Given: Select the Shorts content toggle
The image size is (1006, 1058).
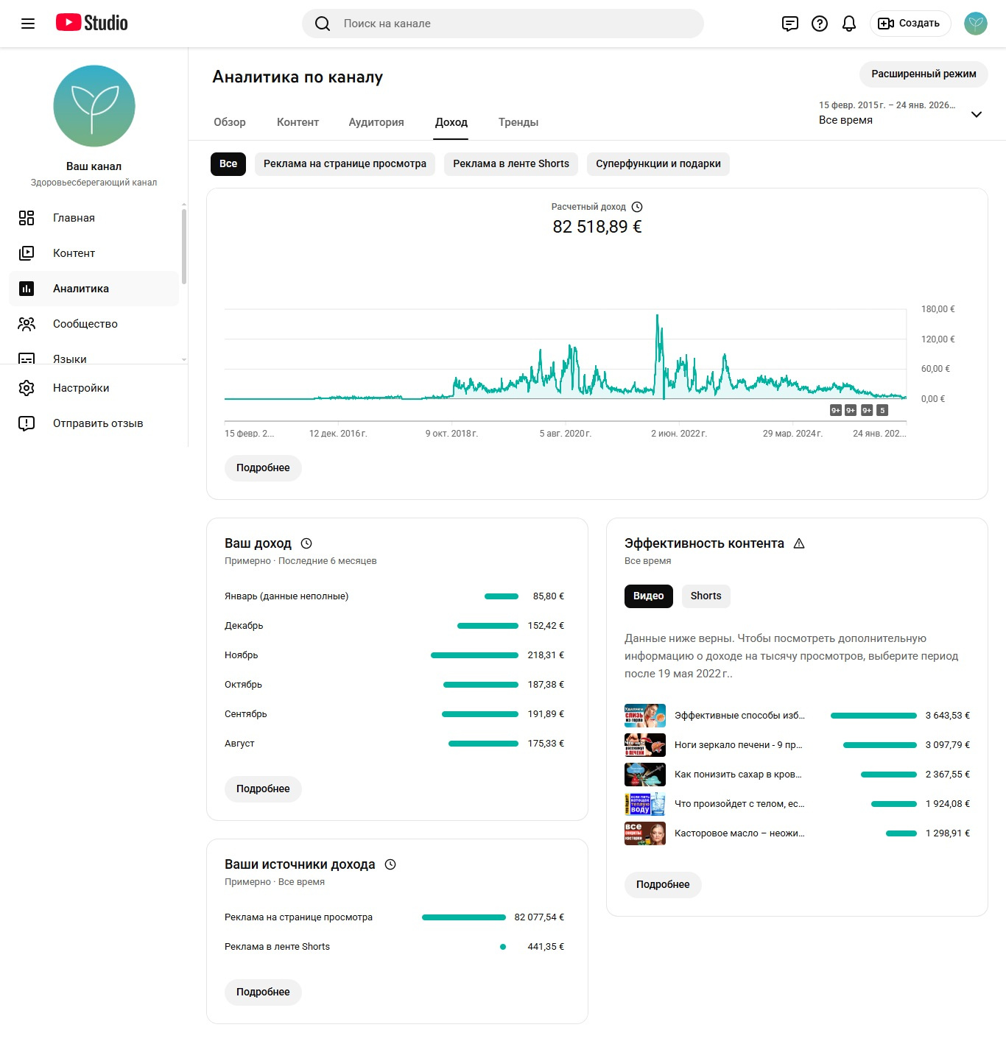Looking at the screenshot, I should (x=706, y=596).
